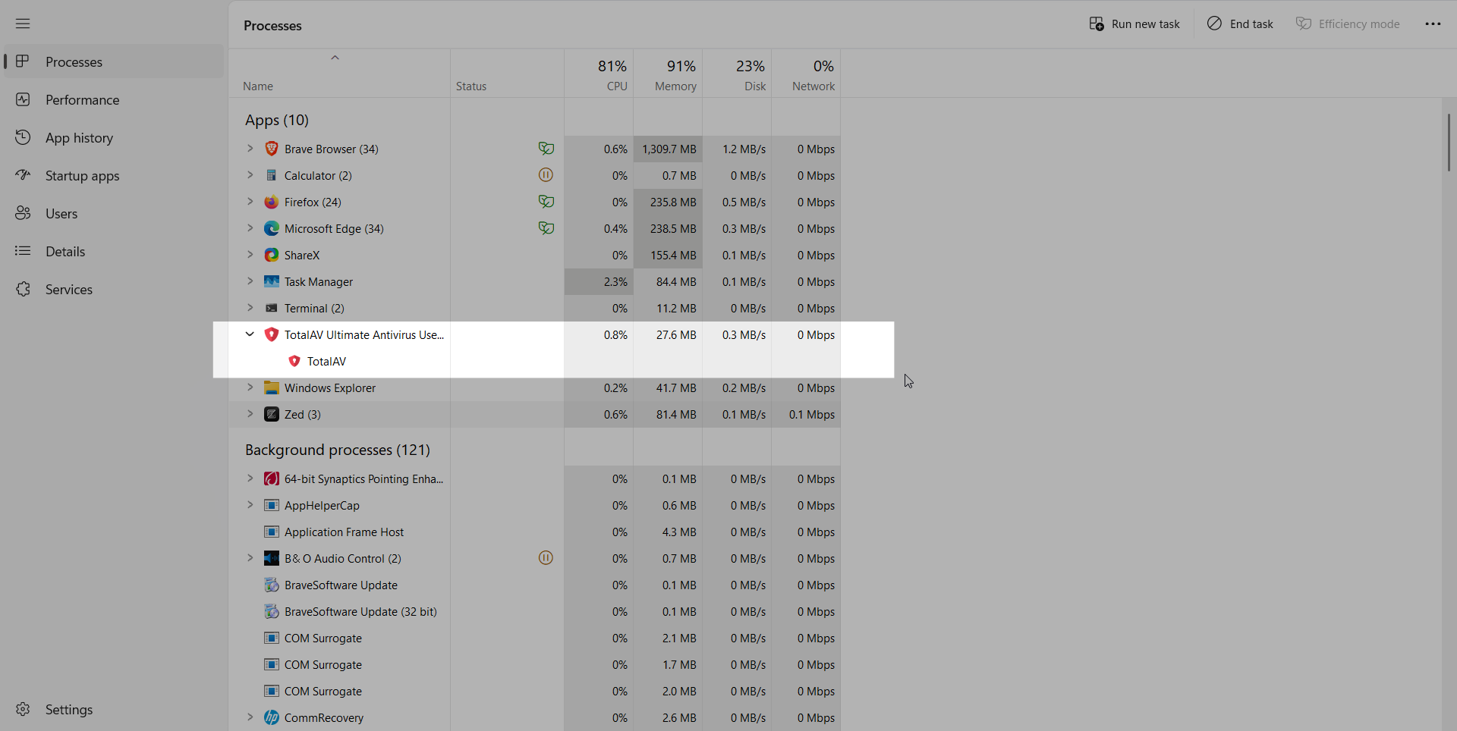Click the Zed app icon
The image size is (1457, 731).
(272, 414)
